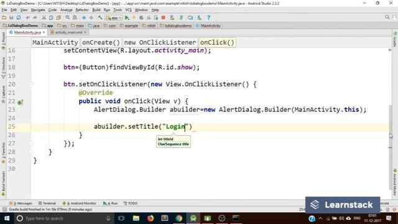Viewport: 398px width, 224px height.
Task: Select the new OnClickListener structure breadcrumb
Action: (x=160, y=42)
